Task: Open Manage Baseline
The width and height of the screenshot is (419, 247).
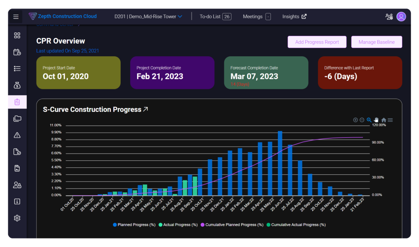Action: coord(376,42)
